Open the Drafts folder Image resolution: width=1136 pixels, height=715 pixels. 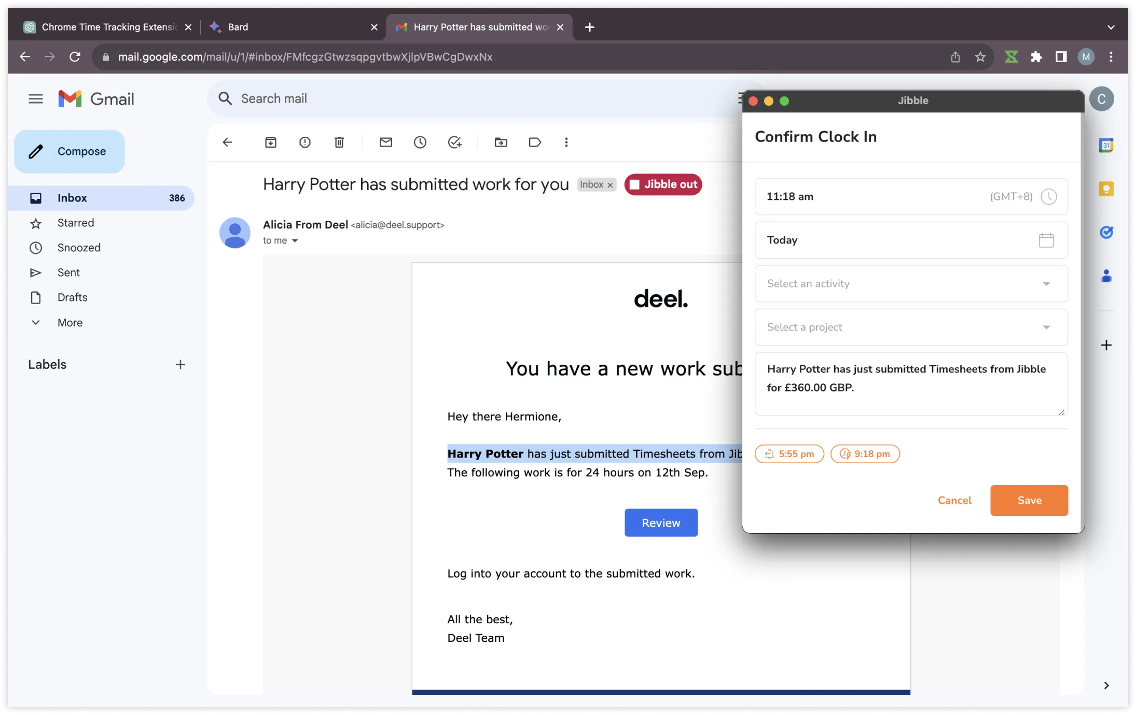click(x=72, y=297)
